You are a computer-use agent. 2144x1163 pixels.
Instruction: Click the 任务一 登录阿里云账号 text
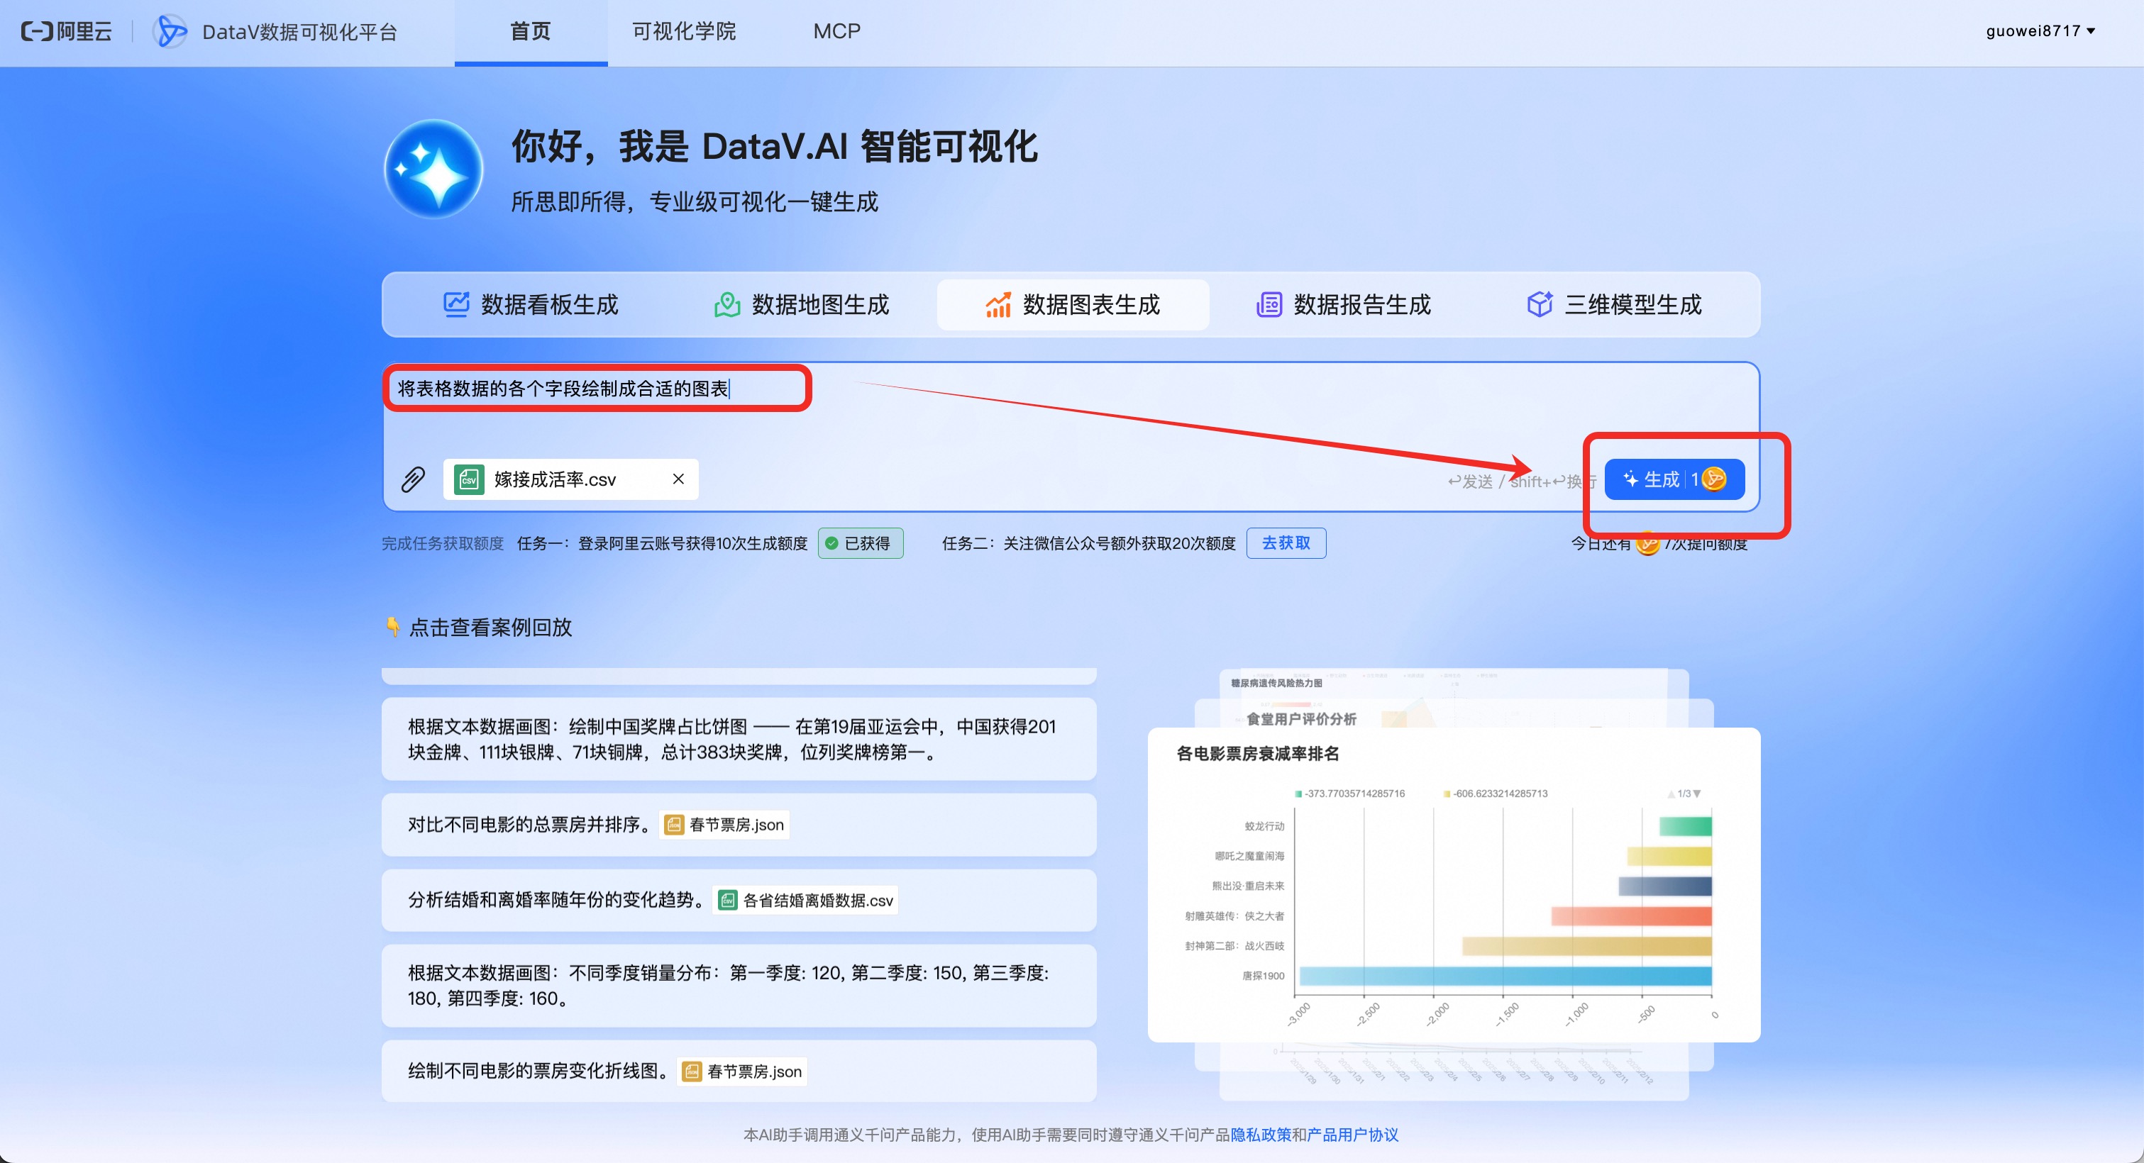663,543
